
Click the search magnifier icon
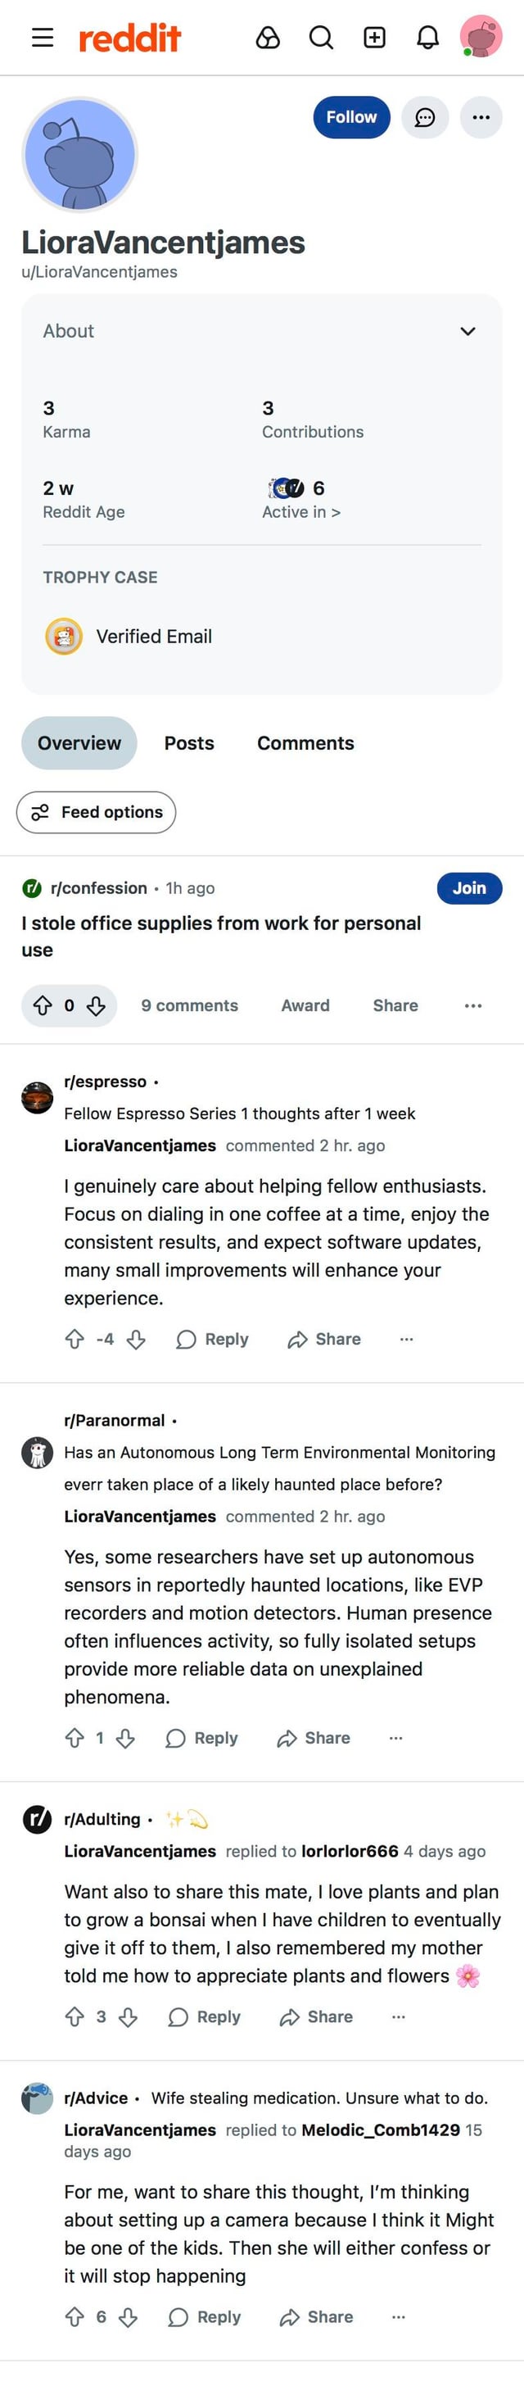click(x=321, y=38)
